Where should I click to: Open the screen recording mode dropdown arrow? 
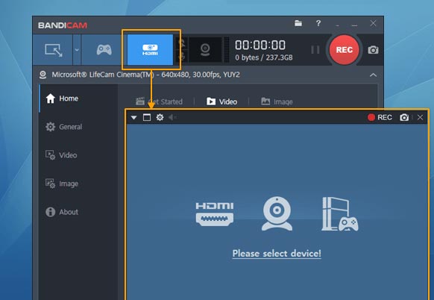pos(77,50)
